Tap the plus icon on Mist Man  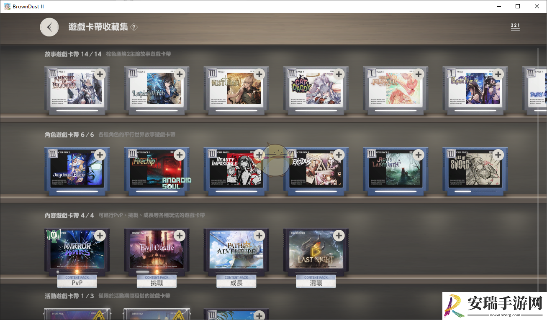click(x=259, y=74)
